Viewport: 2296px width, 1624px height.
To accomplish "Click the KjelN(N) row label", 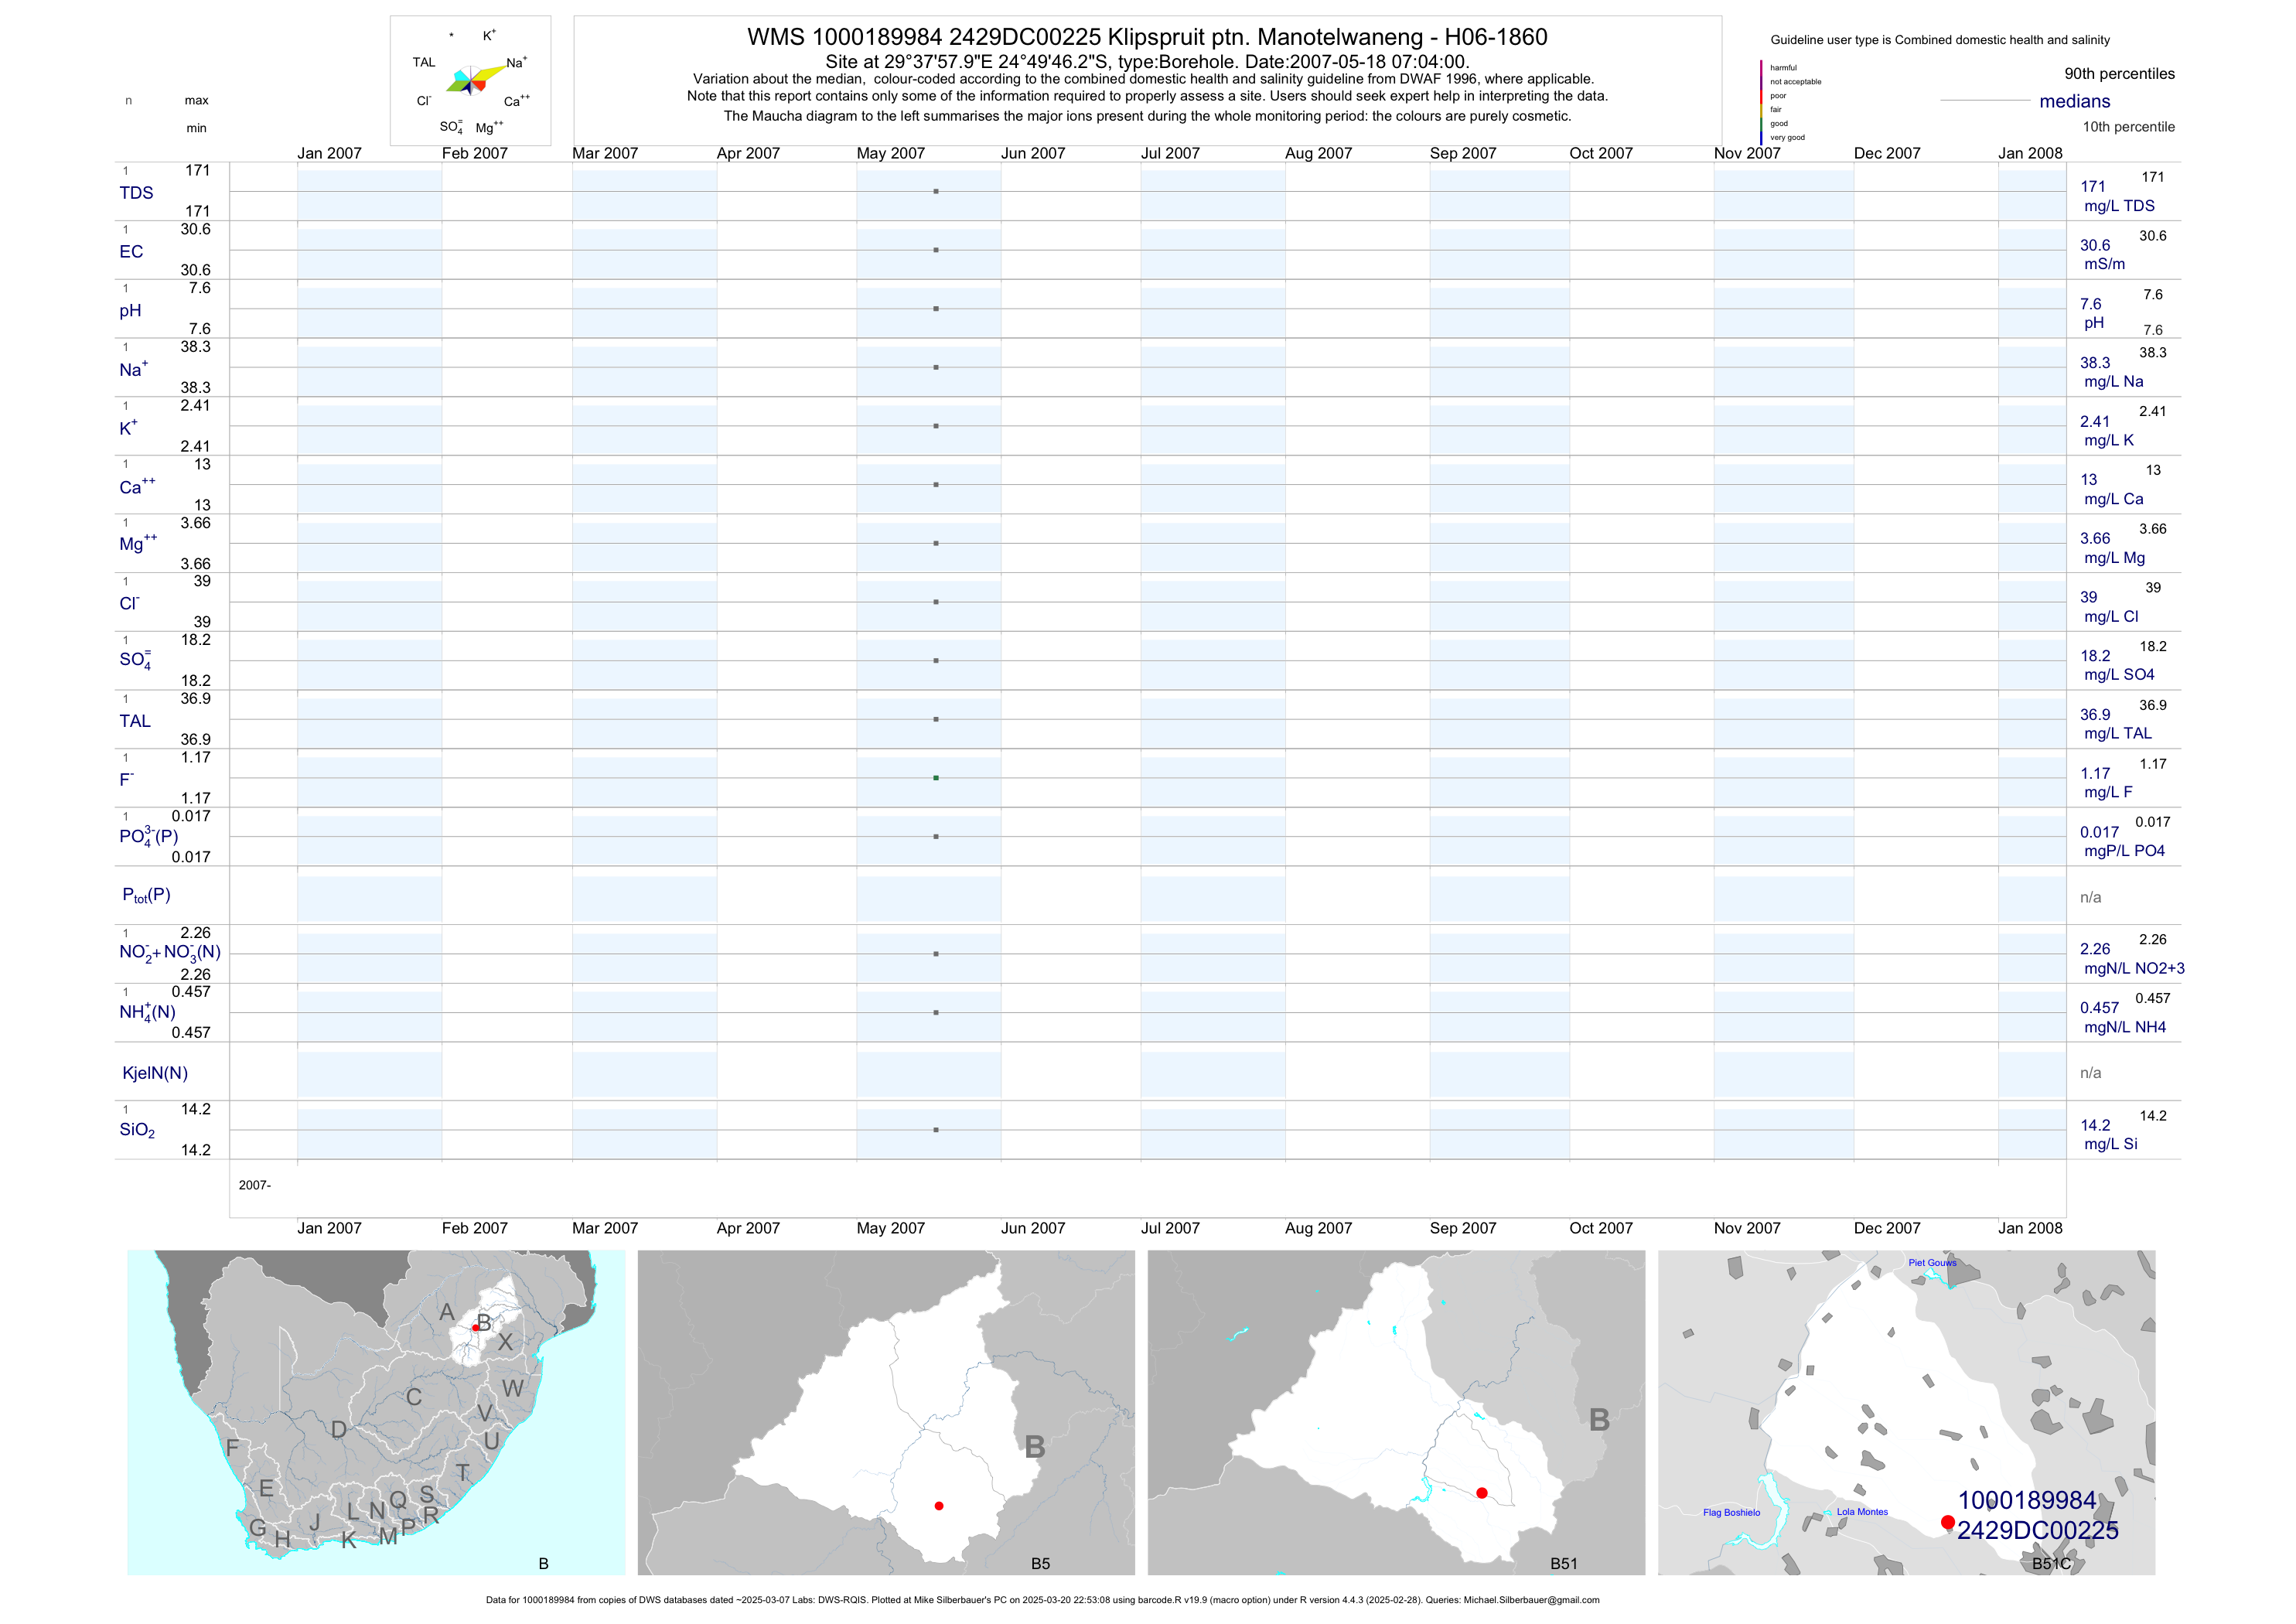I will point(155,1073).
